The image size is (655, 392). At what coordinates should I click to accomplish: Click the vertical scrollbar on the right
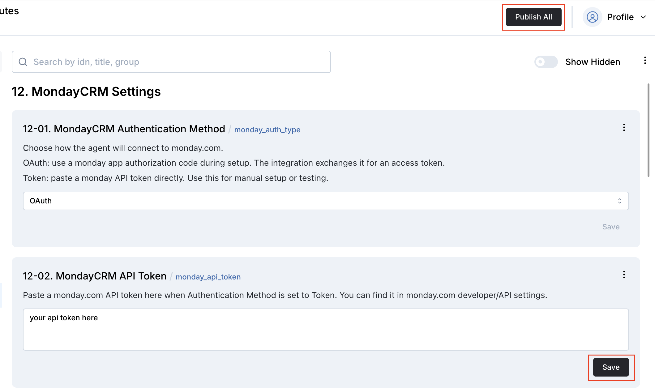point(648,130)
